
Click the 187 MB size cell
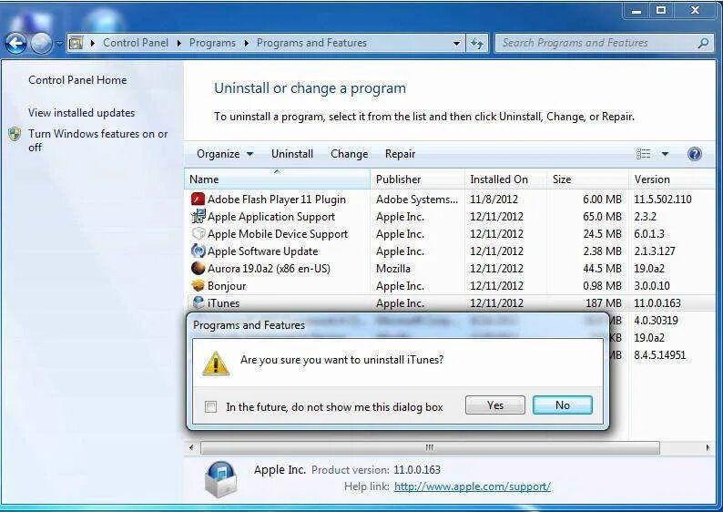[603, 303]
